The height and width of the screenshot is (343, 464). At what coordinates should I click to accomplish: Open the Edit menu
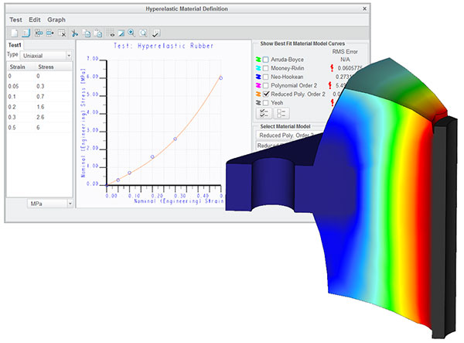(x=35, y=19)
